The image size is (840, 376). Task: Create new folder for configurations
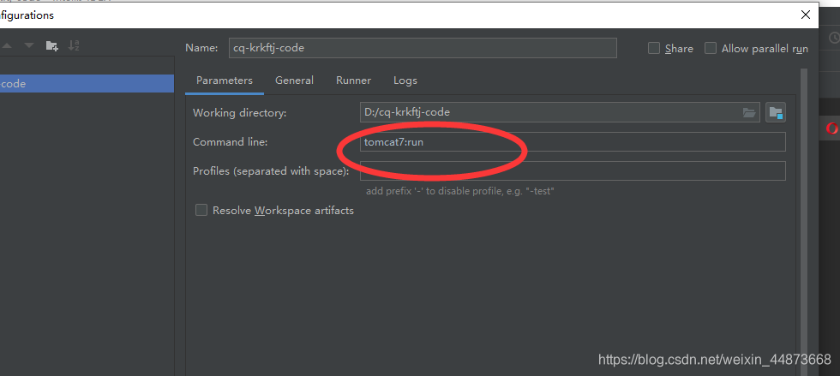tap(52, 46)
